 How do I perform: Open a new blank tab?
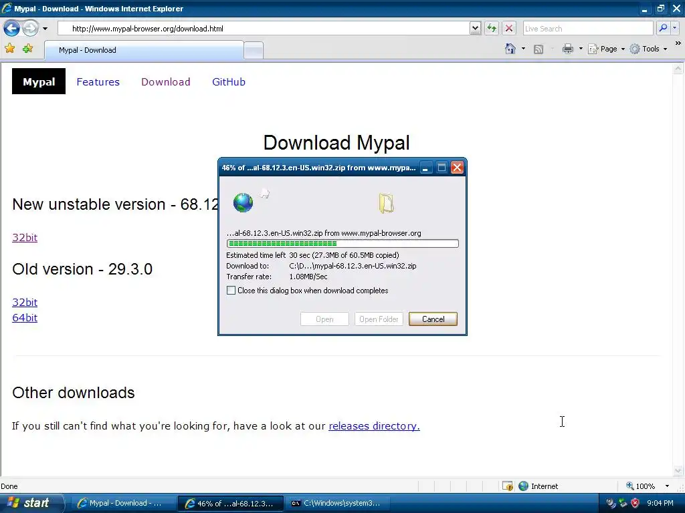(x=254, y=51)
